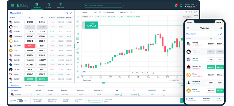Remove take profit 1.12157 X icon

tap(139, 95)
